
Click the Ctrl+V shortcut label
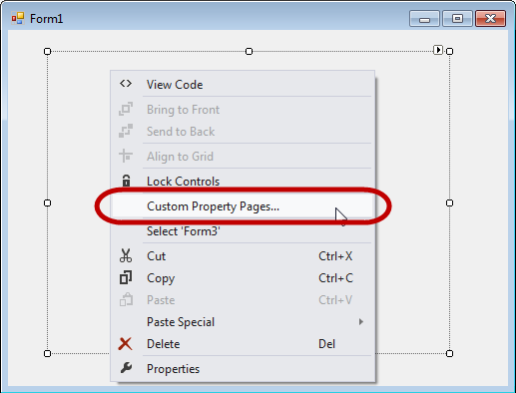335,300
